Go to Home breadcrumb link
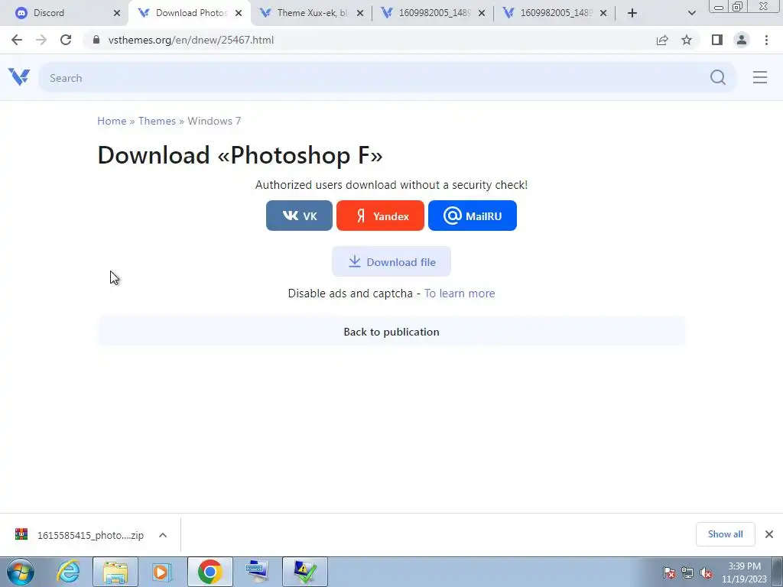Viewport: 783px width, 587px height. click(x=112, y=121)
